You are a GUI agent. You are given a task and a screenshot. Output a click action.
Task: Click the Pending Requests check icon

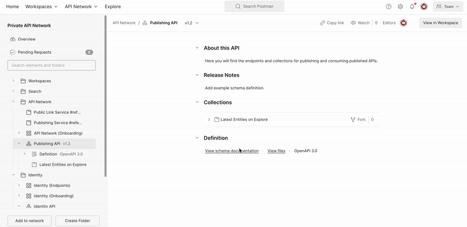coord(12,52)
